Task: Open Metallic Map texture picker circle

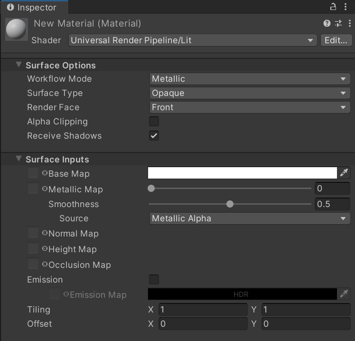Action: (x=45, y=189)
